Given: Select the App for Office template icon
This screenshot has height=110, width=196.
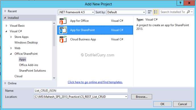Looking at the screenshot, I should 63,21.
